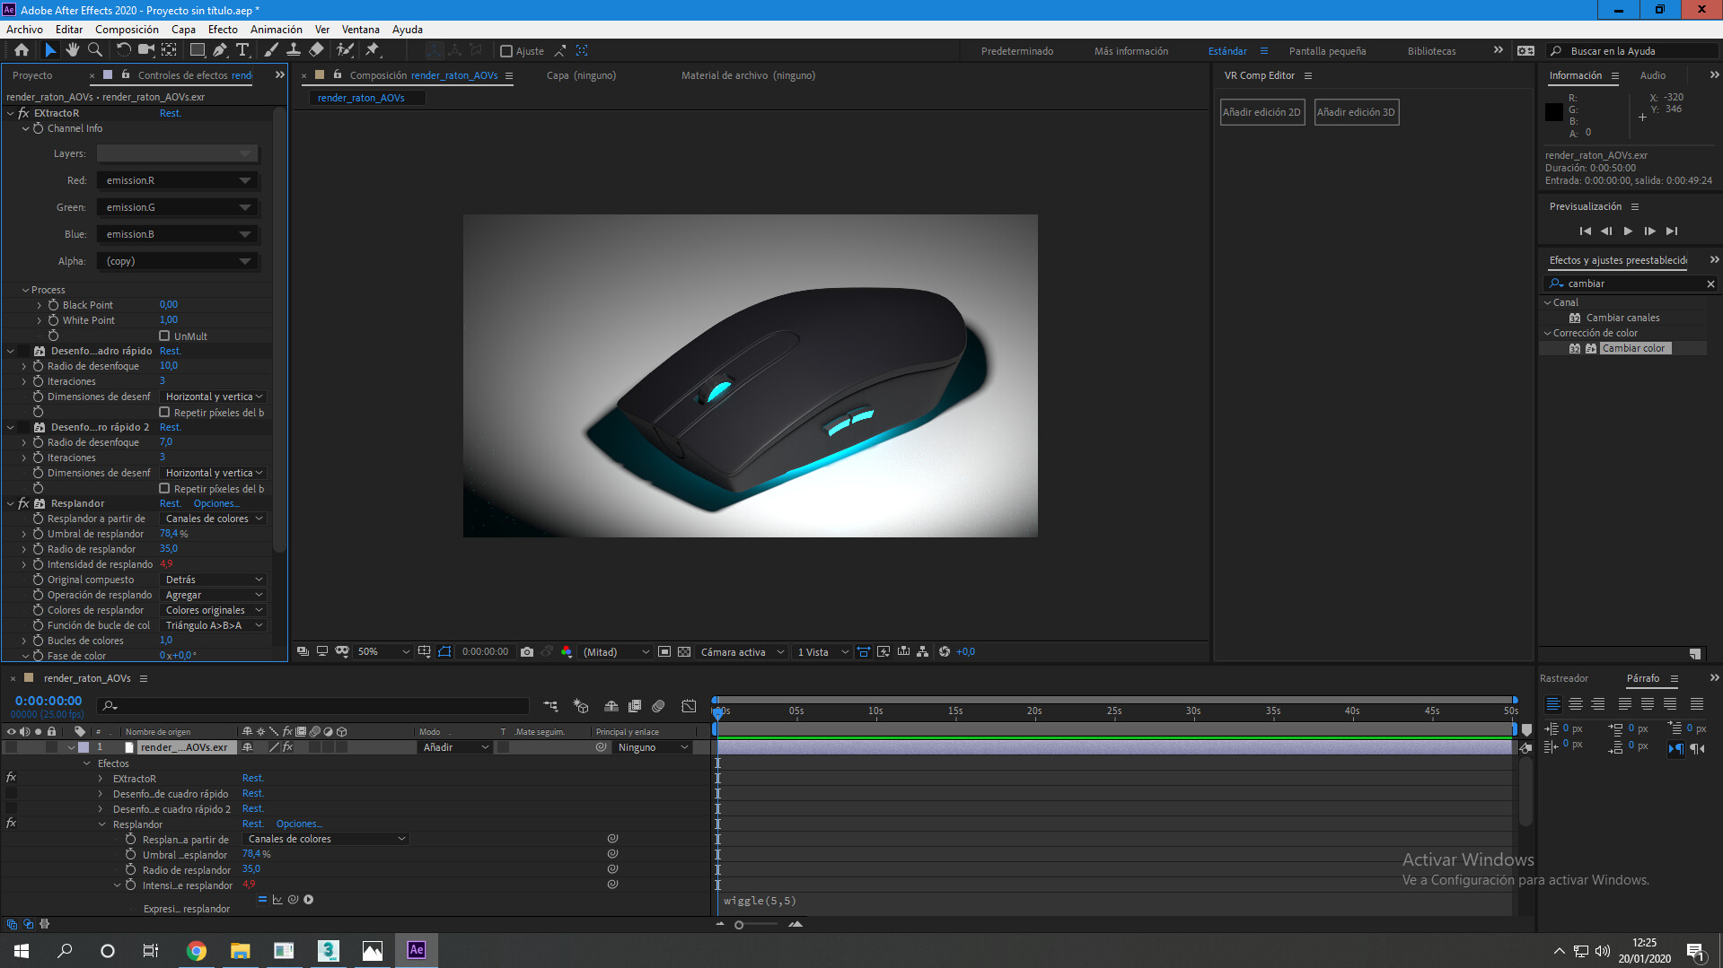Take a snapshot of the composition view
Screen dimensions: 1723x968
pos(527,651)
